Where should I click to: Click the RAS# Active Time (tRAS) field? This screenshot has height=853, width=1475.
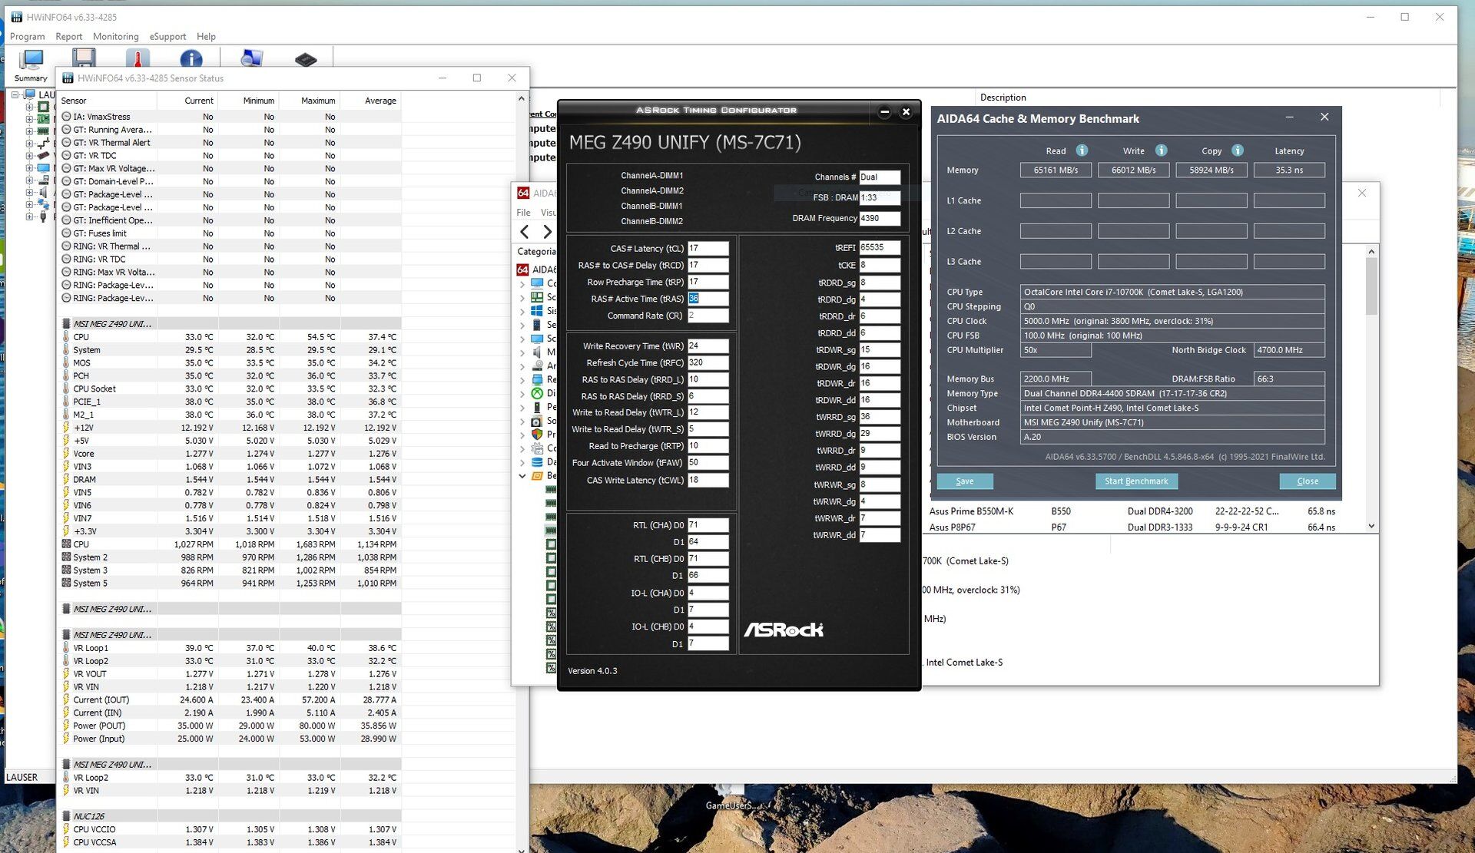[708, 299]
